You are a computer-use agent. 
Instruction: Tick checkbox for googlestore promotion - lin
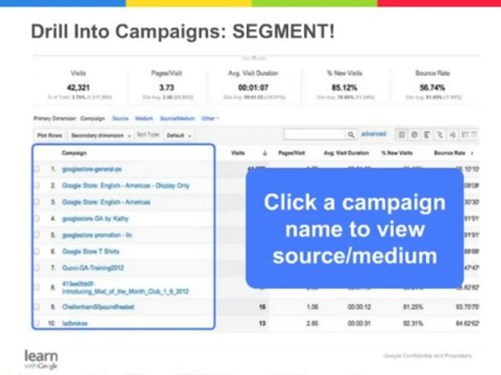pyautogui.click(x=37, y=235)
